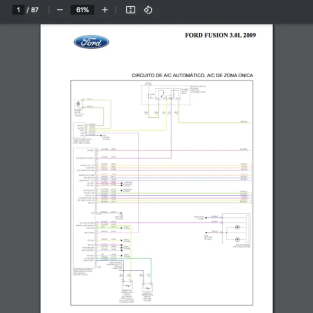The width and height of the screenshot is (313, 313).
Task: Select the 61% zoom level field
Action: (x=82, y=10)
